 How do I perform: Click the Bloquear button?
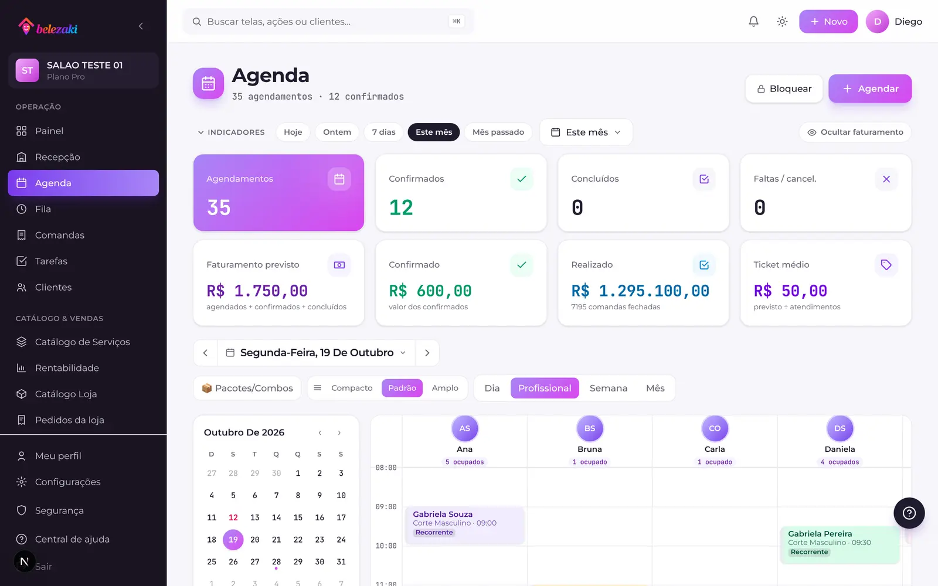pos(784,88)
